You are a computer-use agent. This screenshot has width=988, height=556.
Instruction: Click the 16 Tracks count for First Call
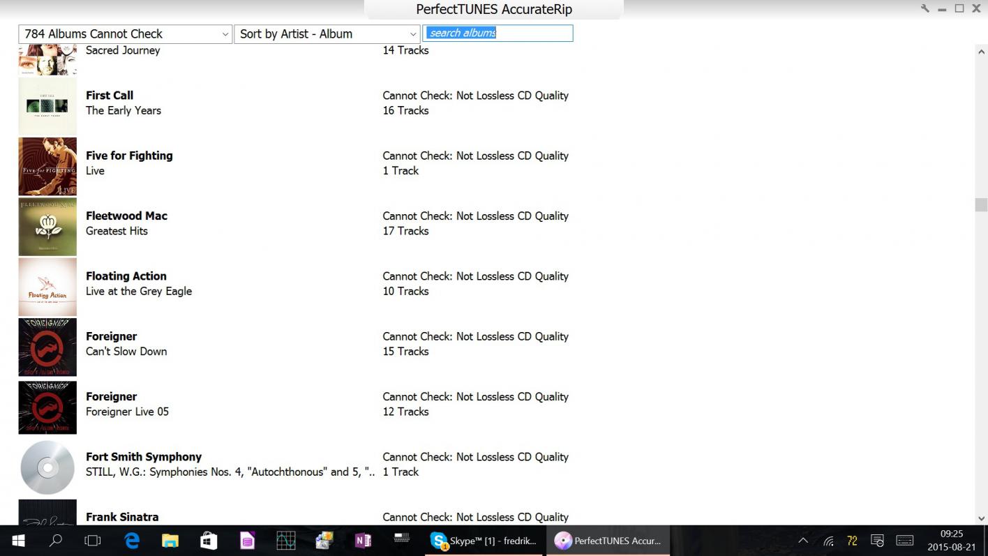point(405,110)
